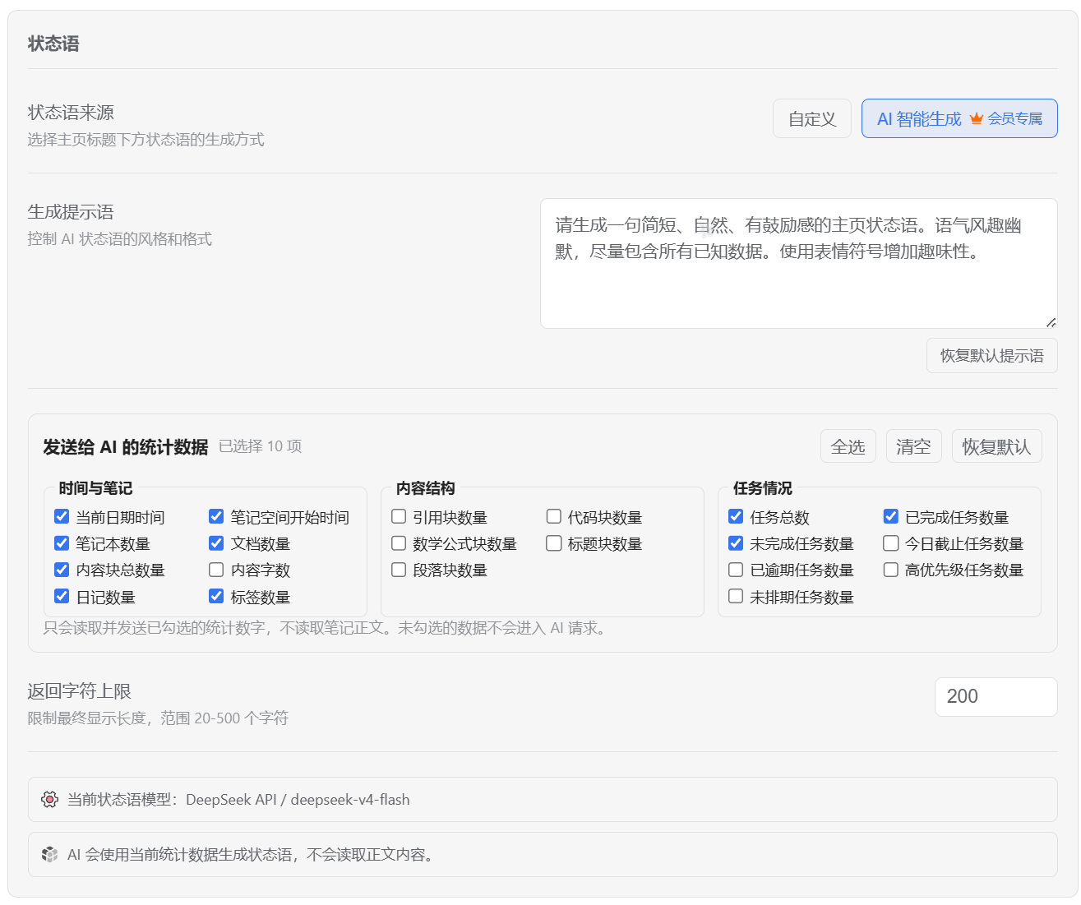Click the 内容结构 group title

425,488
